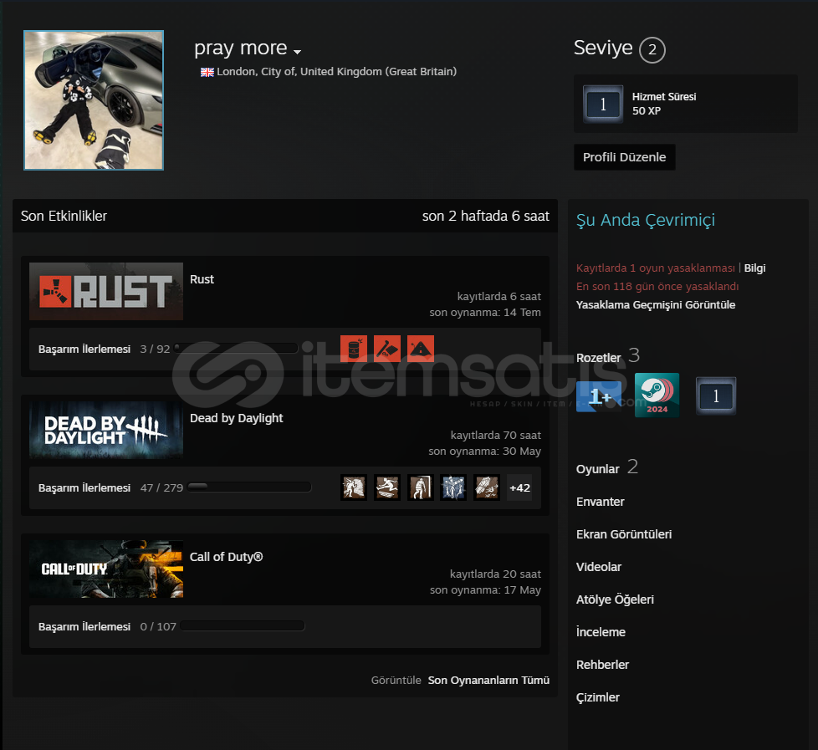The image size is (818, 750).
Task: Click the Dead by Daylight doorway achievement icon
Action: coord(421,487)
